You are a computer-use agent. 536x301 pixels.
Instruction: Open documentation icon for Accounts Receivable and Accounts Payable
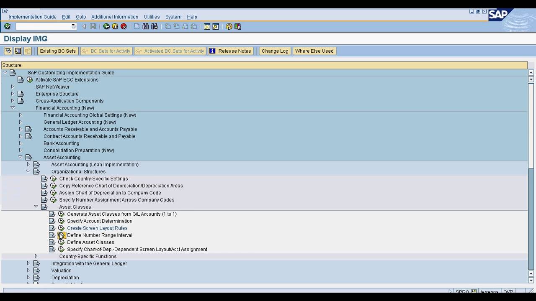(x=28, y=129)
